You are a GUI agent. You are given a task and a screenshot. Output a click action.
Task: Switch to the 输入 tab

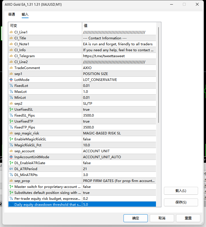tap(25, 14)
